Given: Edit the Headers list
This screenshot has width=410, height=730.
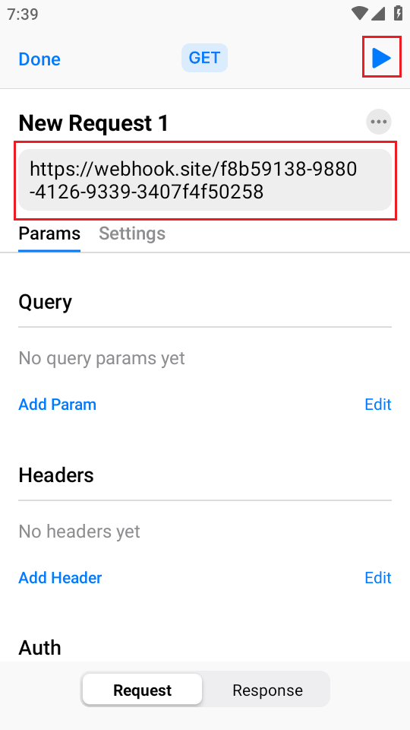Looking at the screenshot, I should tap(378, 578).
